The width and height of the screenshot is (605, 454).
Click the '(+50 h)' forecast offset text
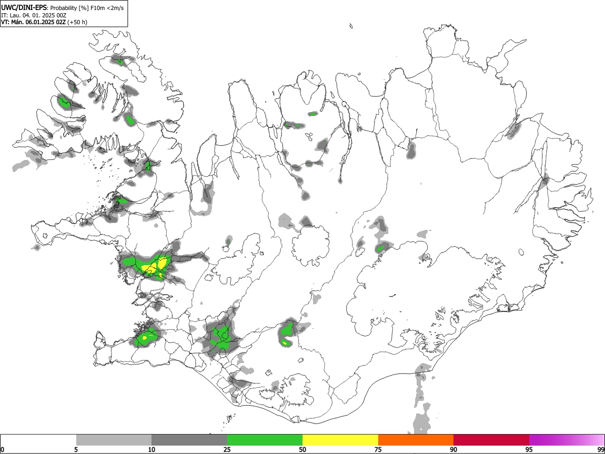tap(77, 22)
